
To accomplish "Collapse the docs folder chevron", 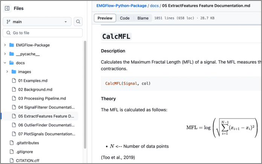I will 5,63.
